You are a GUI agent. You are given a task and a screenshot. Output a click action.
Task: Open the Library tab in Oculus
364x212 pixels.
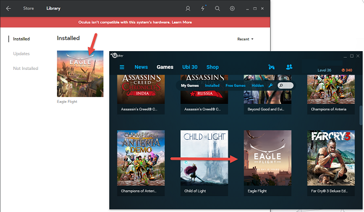point(53,8)
